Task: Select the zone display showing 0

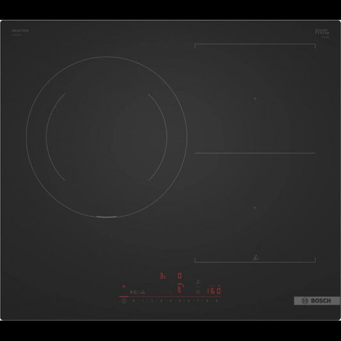Action: coord(180,276)
